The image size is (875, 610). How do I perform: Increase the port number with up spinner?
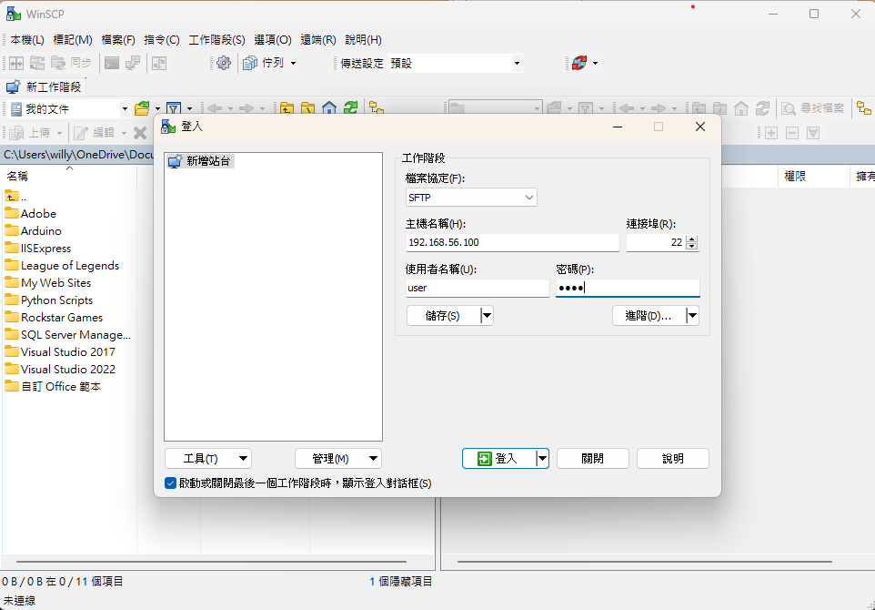pyautogui.click(x=692, y=239)
